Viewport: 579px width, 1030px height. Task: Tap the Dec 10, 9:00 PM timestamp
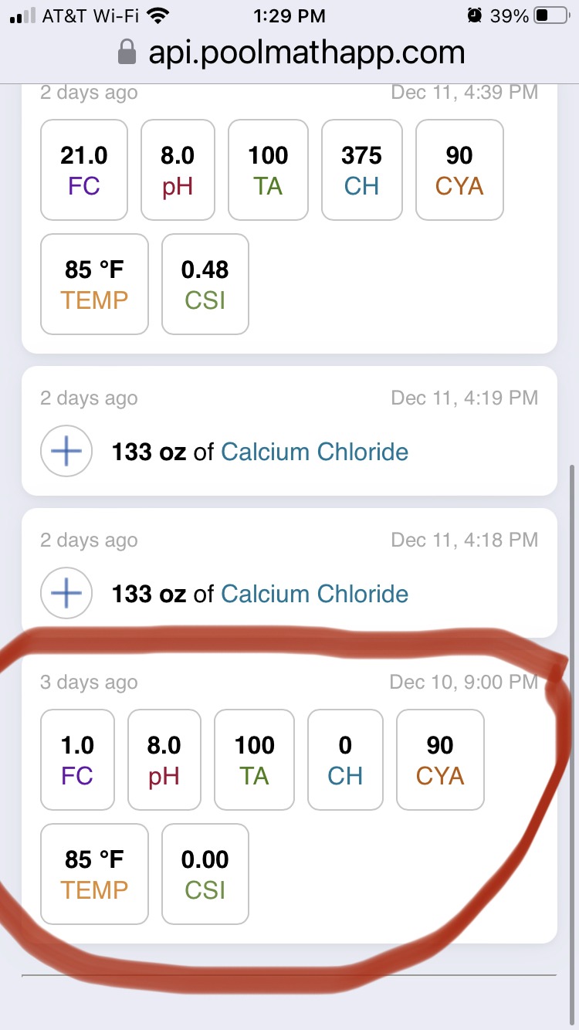tap(464, 682)
